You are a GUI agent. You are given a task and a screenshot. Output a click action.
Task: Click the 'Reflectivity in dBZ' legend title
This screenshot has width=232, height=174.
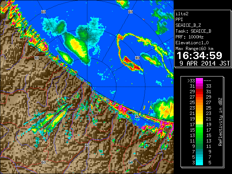pyautogui.click(x=220, y=122)
